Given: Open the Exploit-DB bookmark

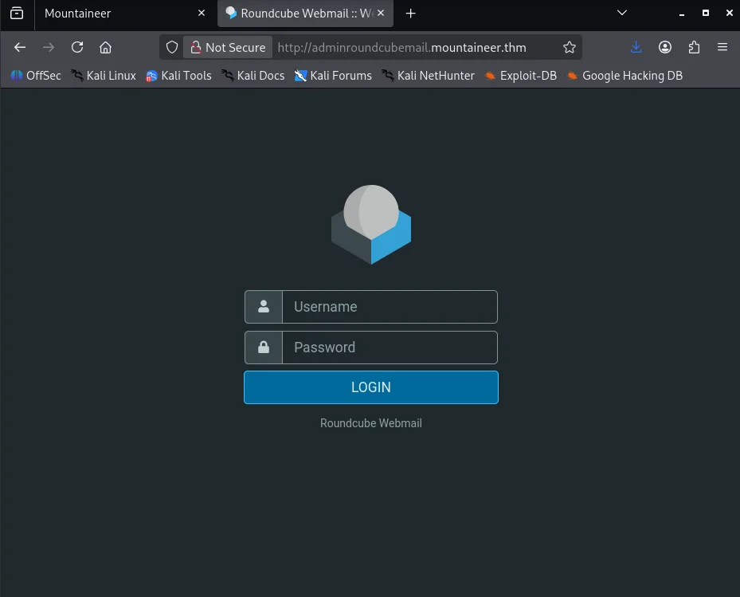Looking at the screenshot, I should pyautogui.click(x=520, y=76).
